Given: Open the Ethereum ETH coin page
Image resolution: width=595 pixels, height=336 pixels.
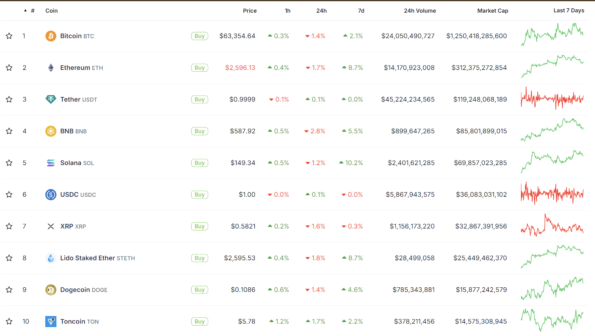Looking at the screenshot, I should coord(82,68).
